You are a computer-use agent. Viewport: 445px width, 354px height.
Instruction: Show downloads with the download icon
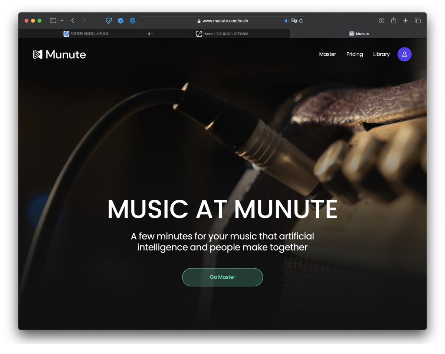click(381, 21)
